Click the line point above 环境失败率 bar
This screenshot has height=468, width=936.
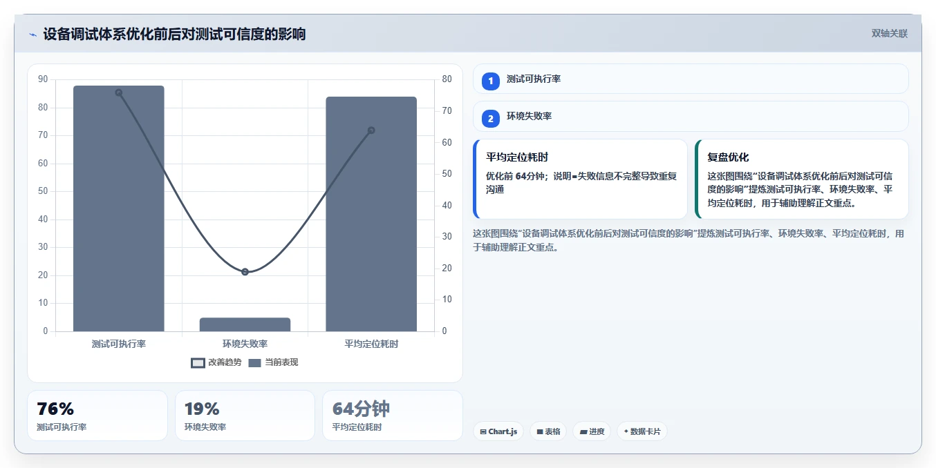(x=245, y=272)
